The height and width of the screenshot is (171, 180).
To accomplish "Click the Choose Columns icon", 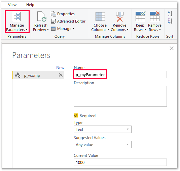I will 100,16.
